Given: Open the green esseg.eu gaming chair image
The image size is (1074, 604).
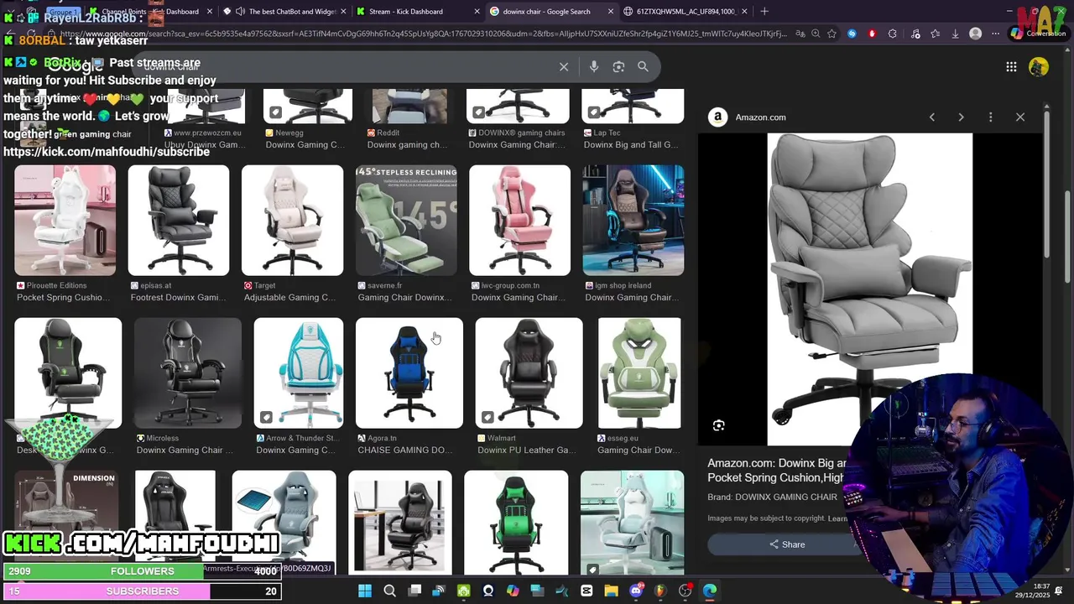Looking at the screenshot, I should [639, 373].
